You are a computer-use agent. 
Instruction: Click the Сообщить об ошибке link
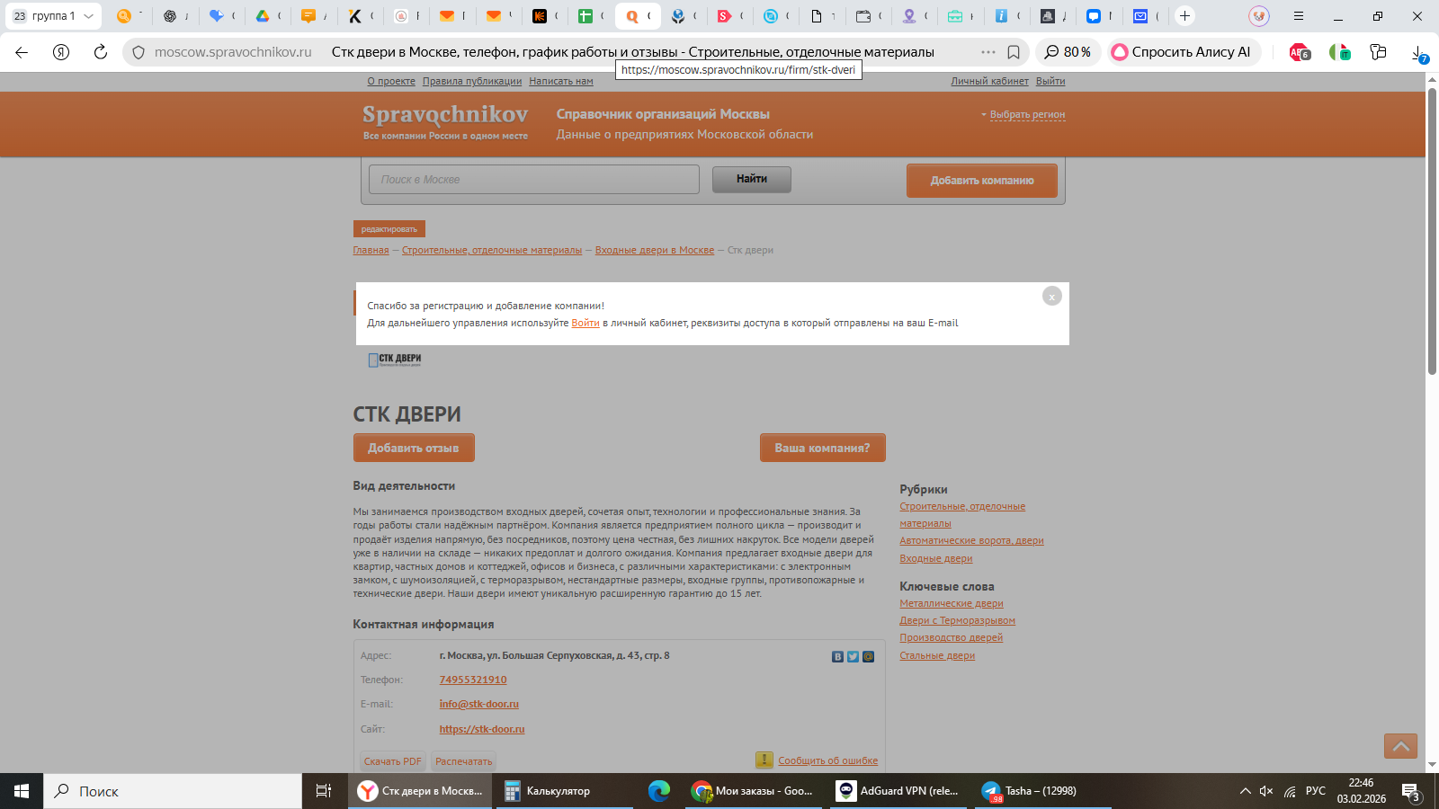(828, 760)
